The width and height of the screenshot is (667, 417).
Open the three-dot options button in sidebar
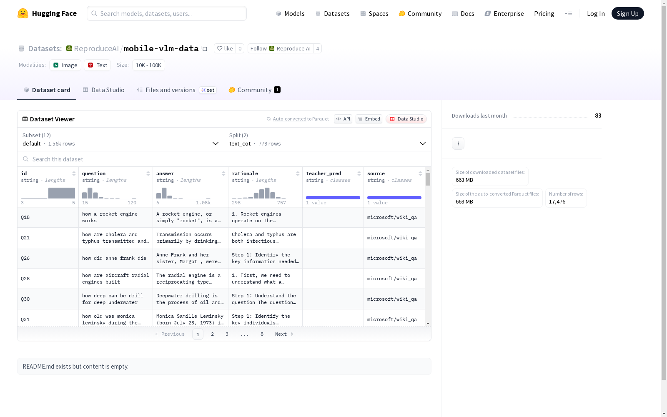pos(458,143)
